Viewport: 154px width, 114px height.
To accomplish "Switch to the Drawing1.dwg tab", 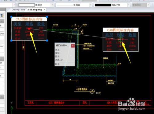I will coord(18,10).
